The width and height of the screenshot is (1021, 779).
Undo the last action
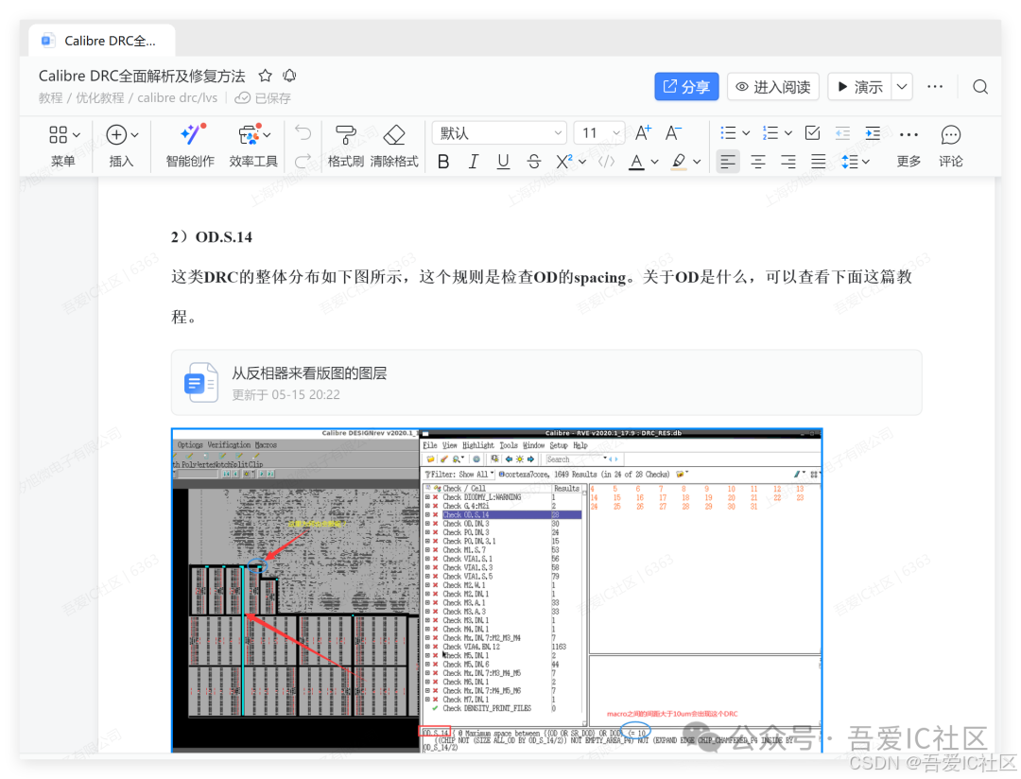click(x=303, y=133)
